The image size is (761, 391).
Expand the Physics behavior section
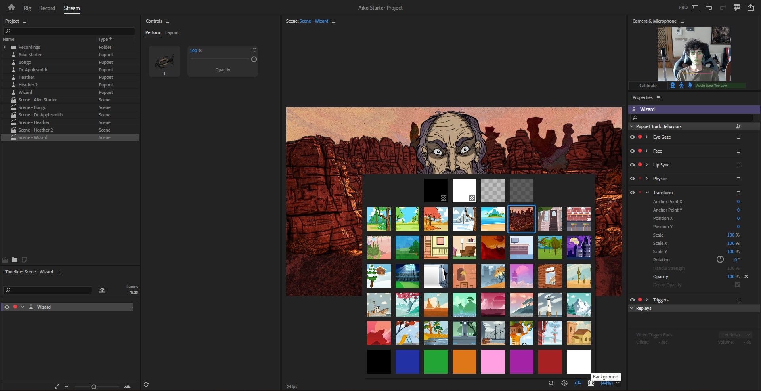647,179
